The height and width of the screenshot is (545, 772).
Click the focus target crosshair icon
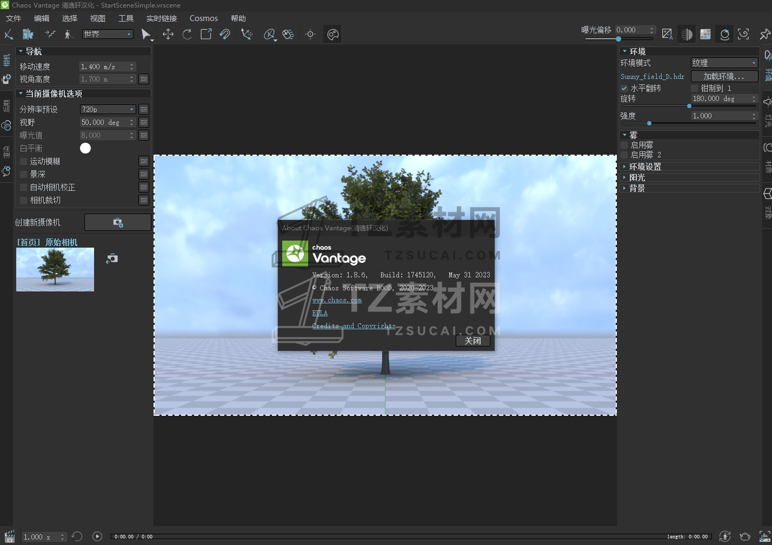click(310, 35)
